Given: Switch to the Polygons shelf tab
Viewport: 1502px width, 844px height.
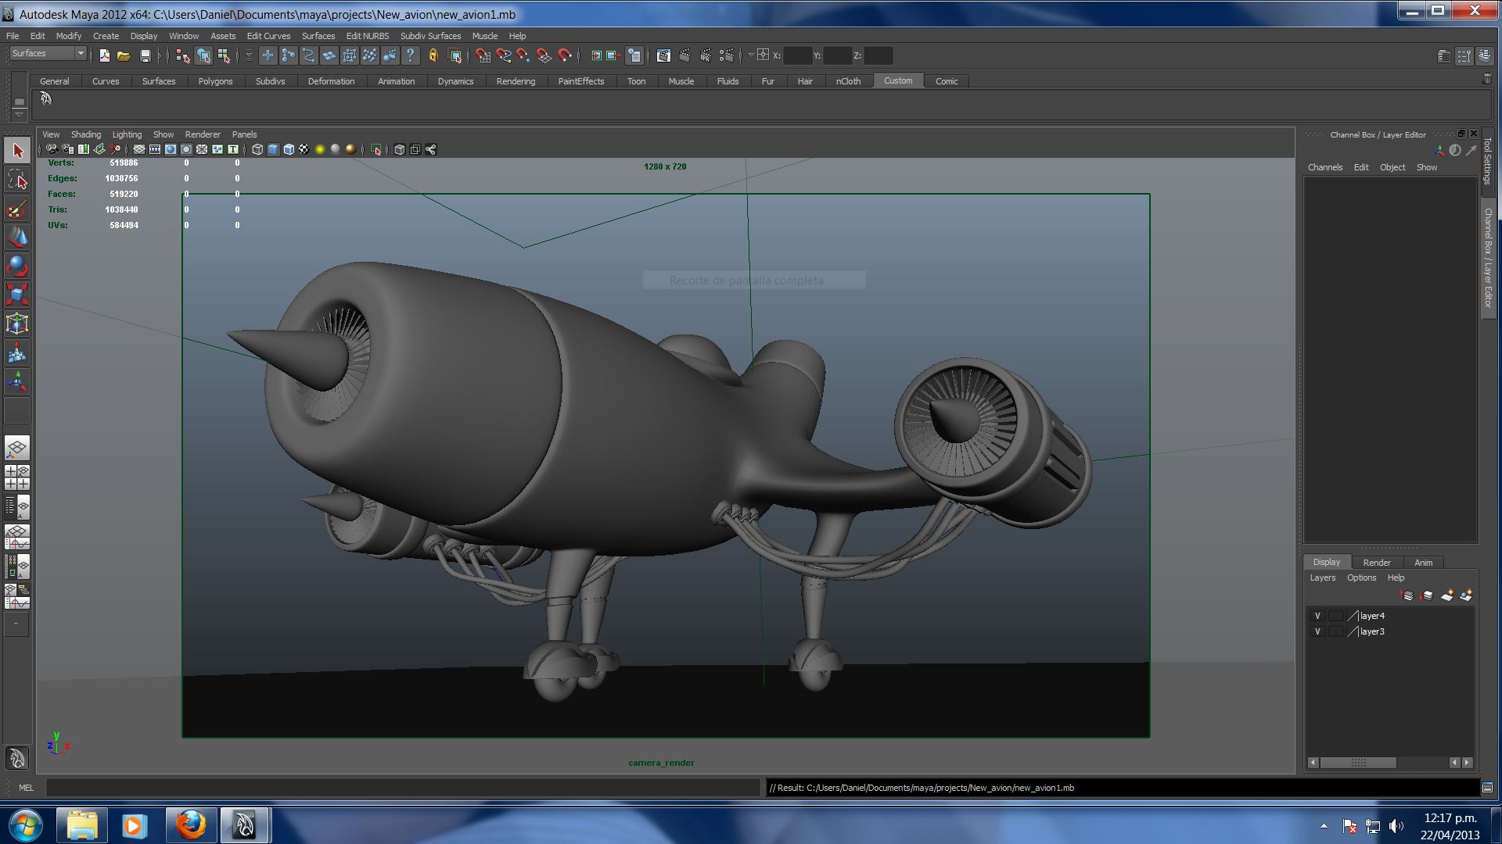Looking at the screenshot, I should (215, 81).
